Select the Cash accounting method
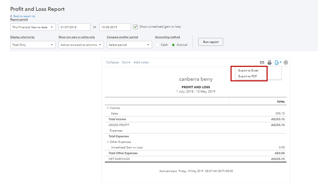 coord(157,45)
